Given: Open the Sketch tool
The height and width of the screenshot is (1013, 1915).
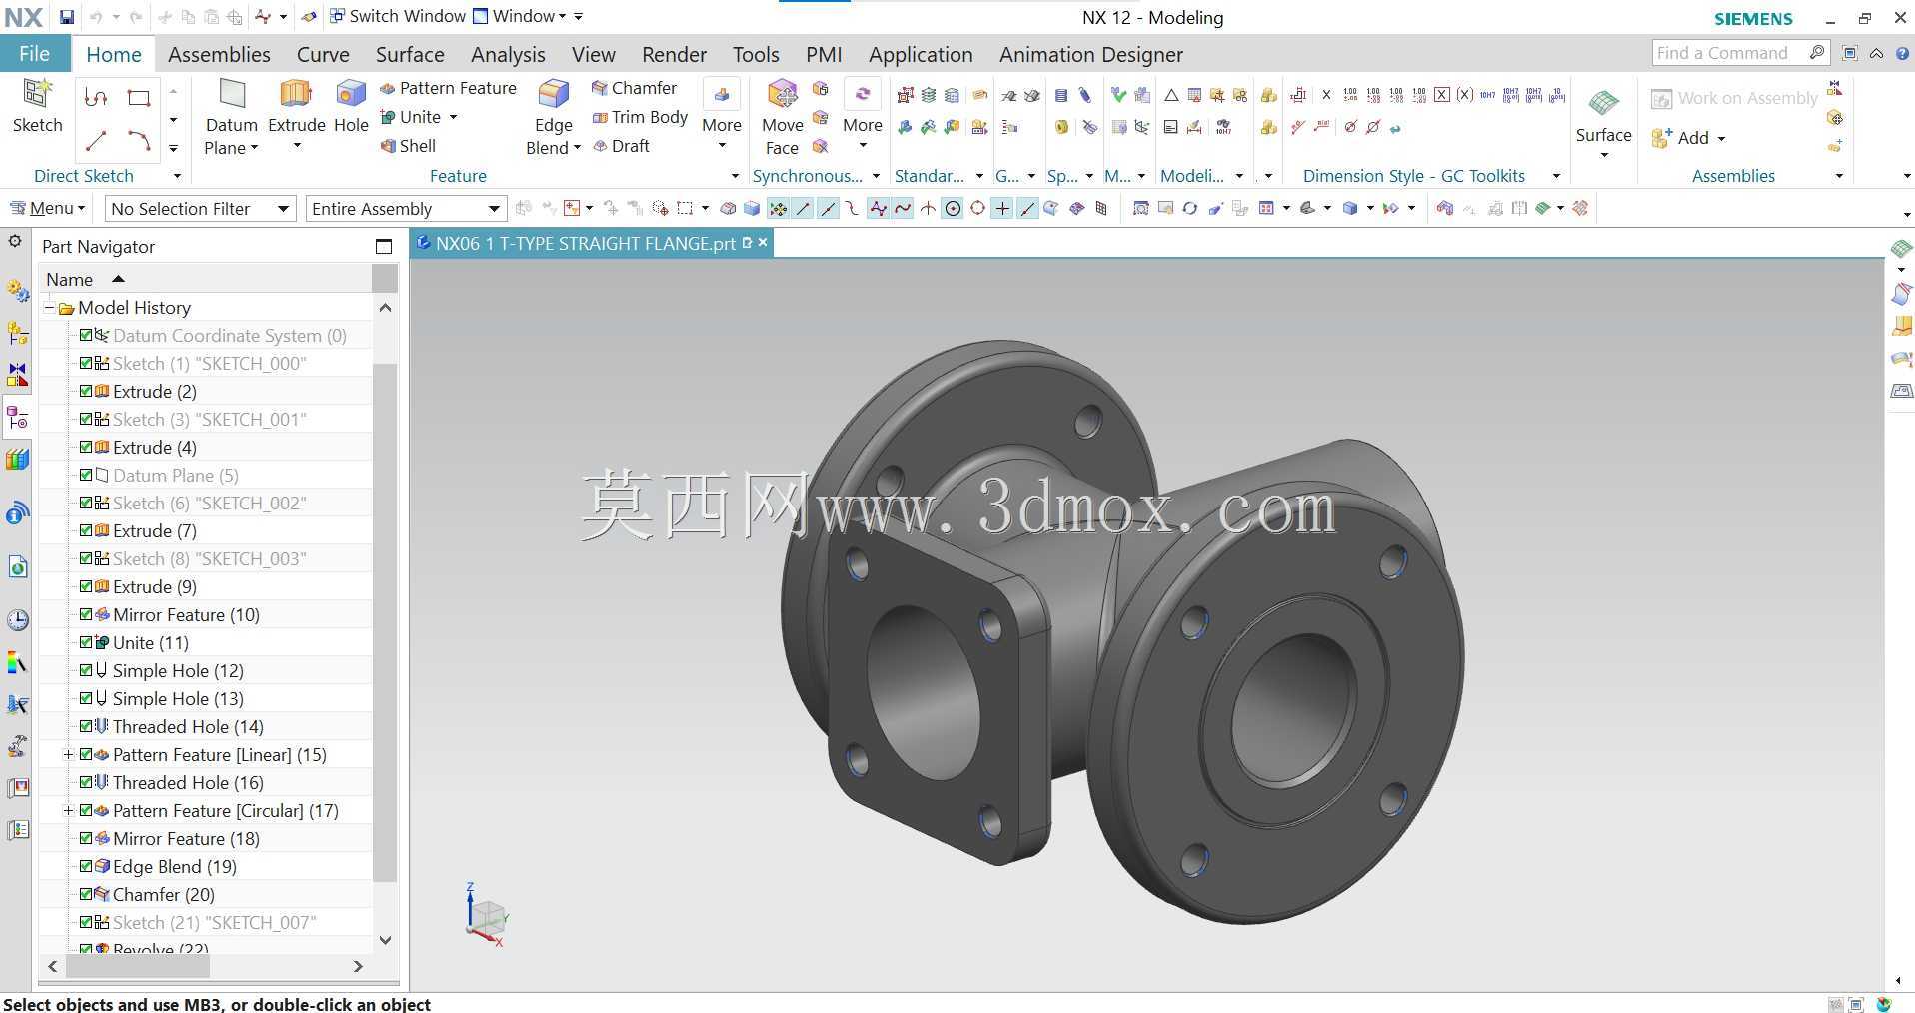Looking at the screenshot, I should [37, 106].
